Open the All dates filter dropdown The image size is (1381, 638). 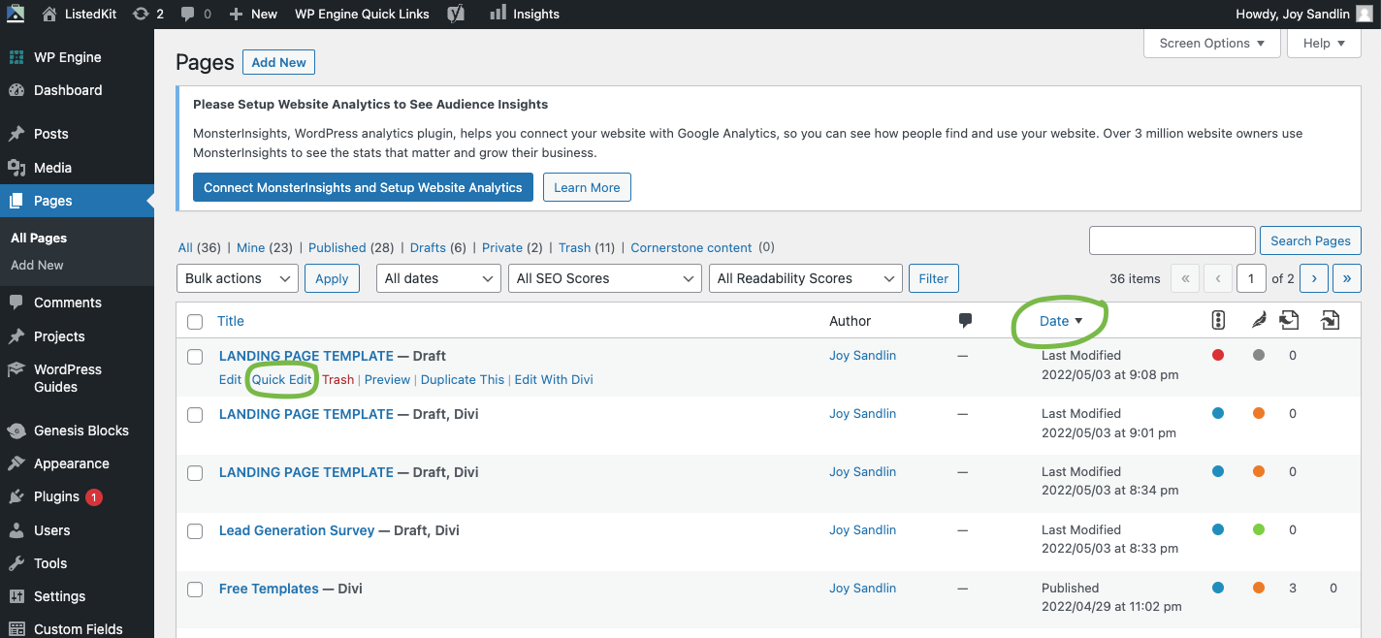point(438,278)
